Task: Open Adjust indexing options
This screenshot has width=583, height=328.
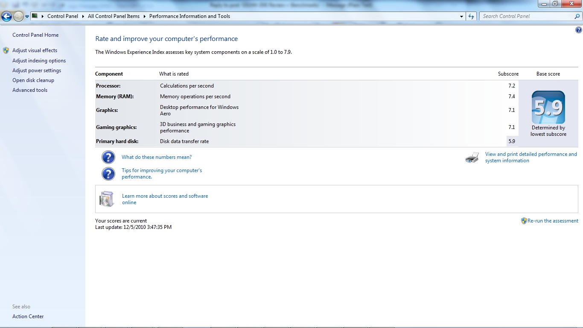Action: (39, 61)
